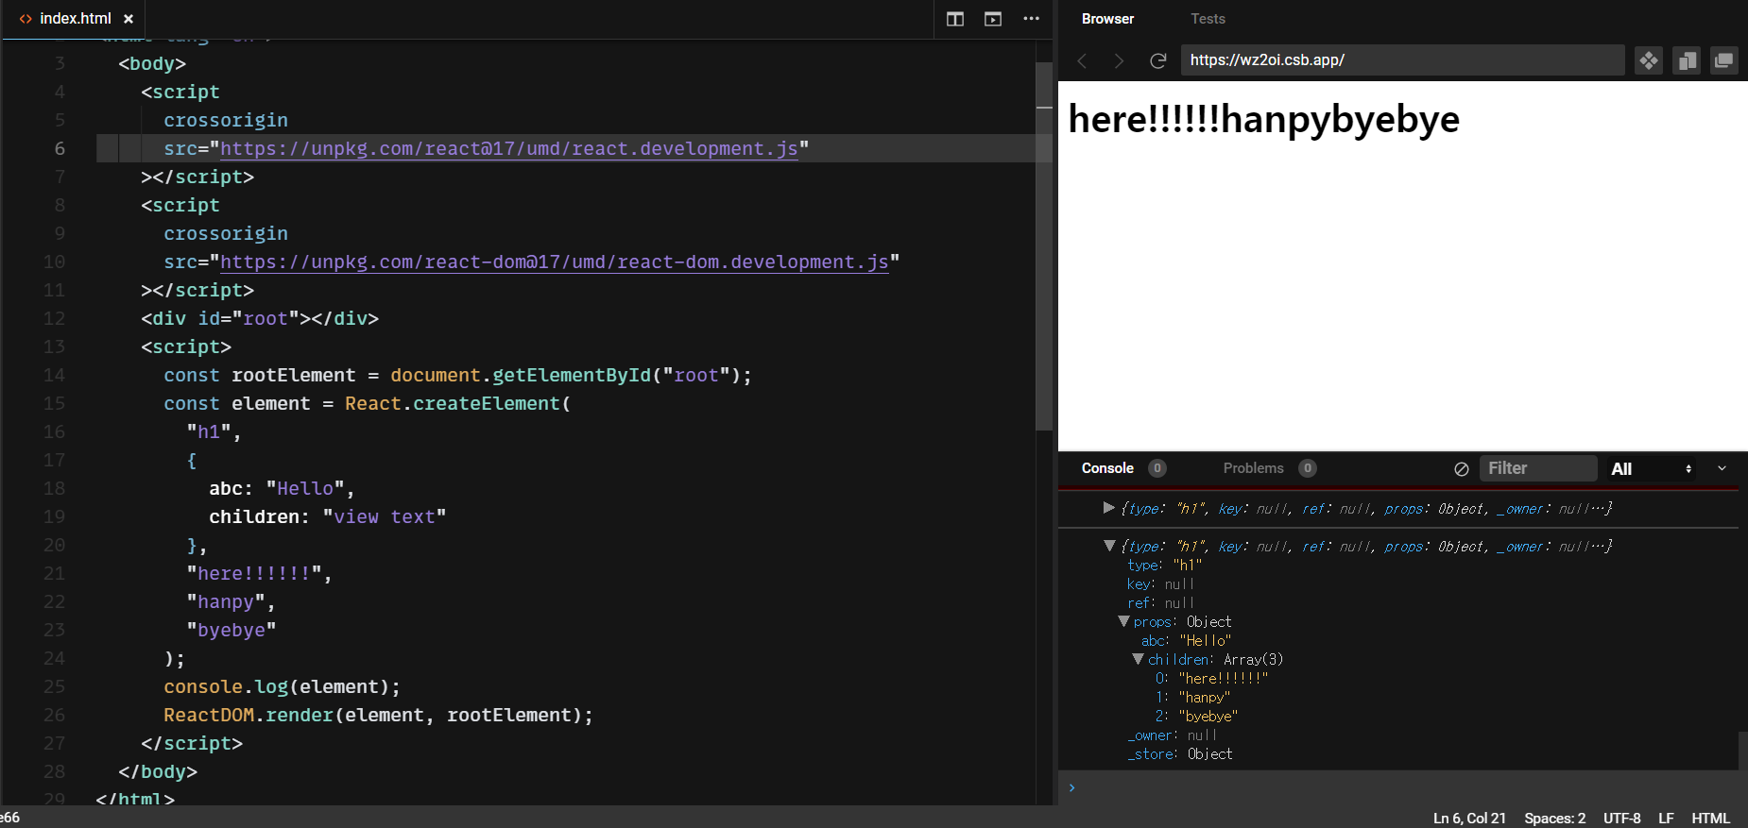This screenshot has width=1748, height=828.
Task: Click children 0: "here!!!!!!" console entry
Action: click(1211, 679)
